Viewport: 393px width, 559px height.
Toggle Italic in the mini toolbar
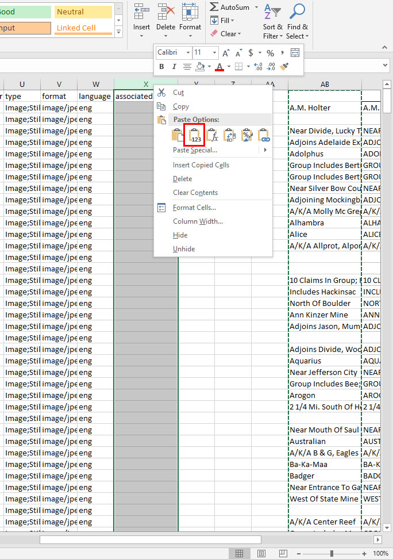tap(174, 67)
